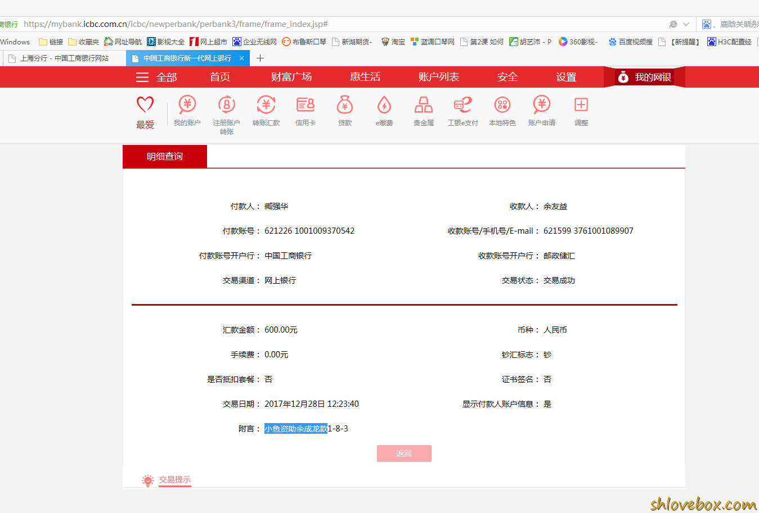
Task: Click the Baidu search icon beside address bar
Action: click(x=707, y=24)
